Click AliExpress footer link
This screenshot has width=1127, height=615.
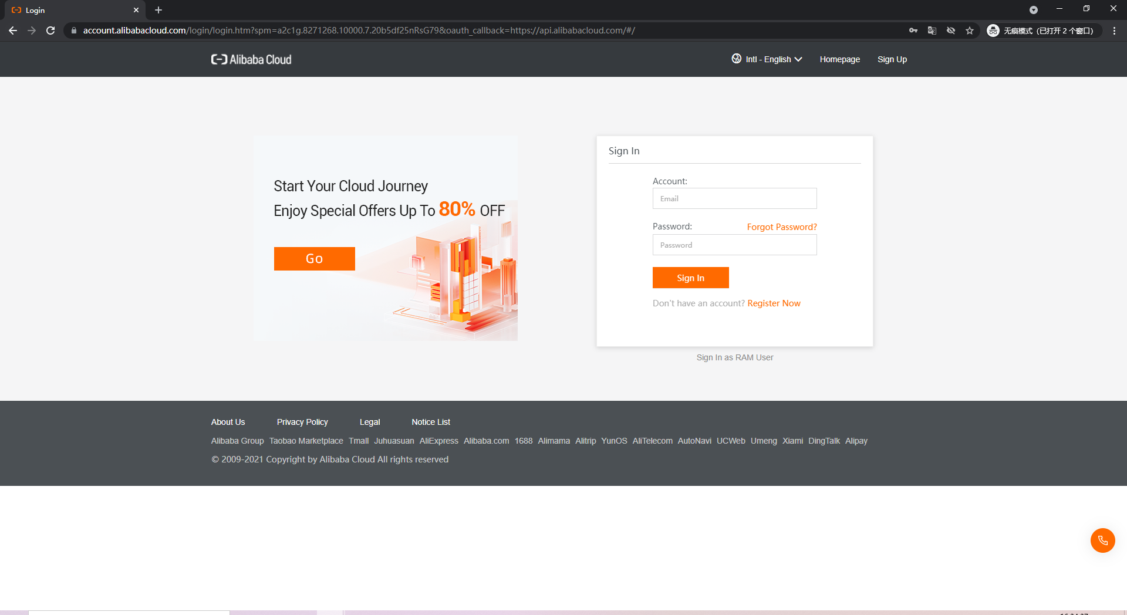point(438,441)
